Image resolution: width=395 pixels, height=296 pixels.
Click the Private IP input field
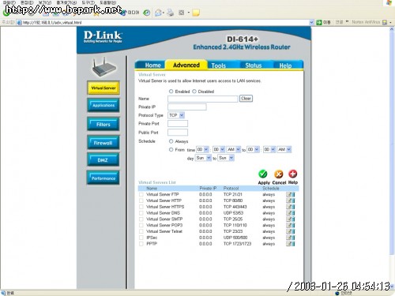(x=187, y=107)
